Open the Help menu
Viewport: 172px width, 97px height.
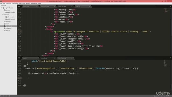(40, 4)
